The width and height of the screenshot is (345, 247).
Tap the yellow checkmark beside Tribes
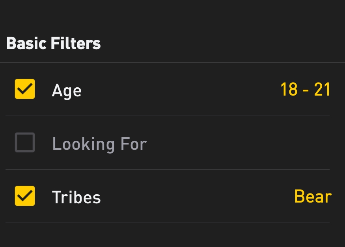click(25, 196)
